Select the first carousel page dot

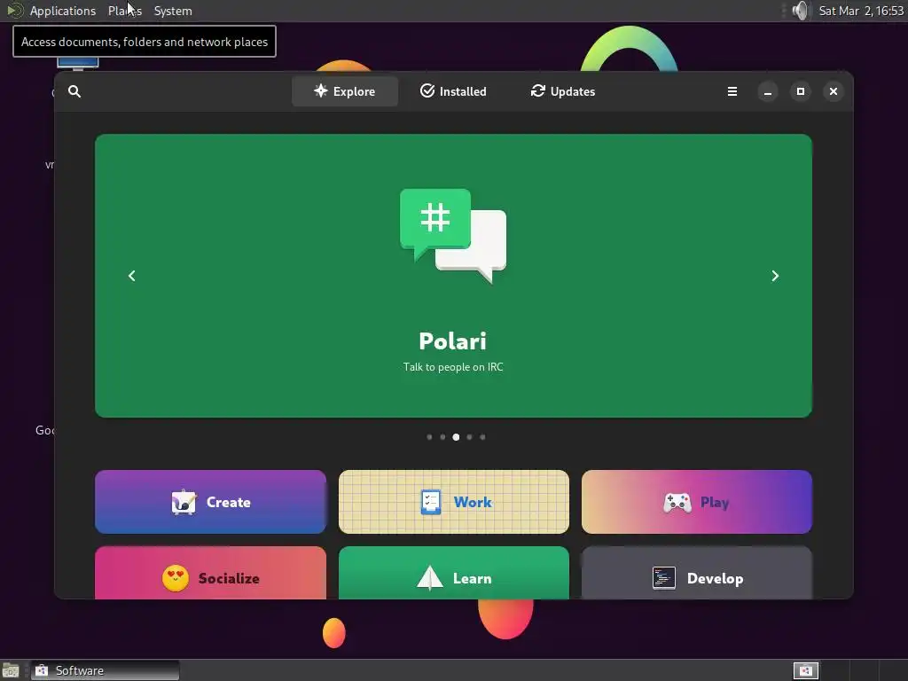(429, 437)
